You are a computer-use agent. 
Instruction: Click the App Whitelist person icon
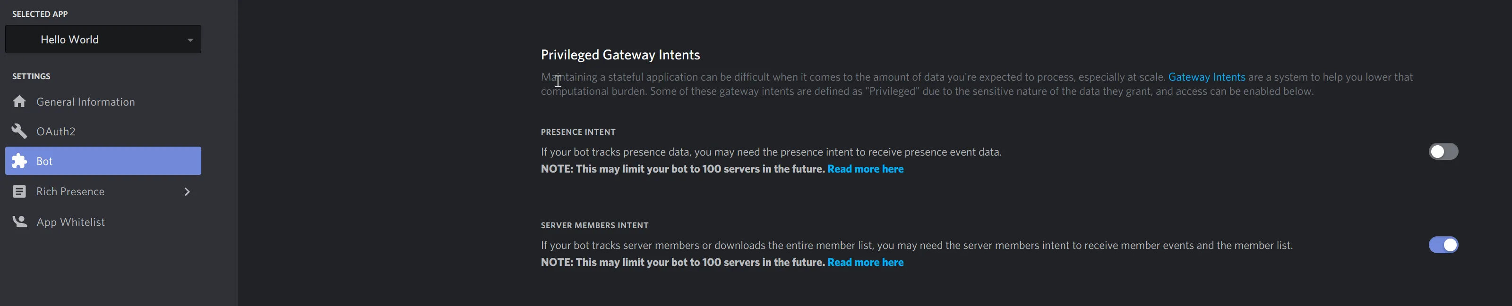coord(19,222)
